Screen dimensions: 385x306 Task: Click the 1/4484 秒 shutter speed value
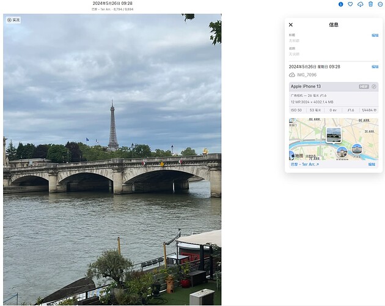tap(369, 110)
